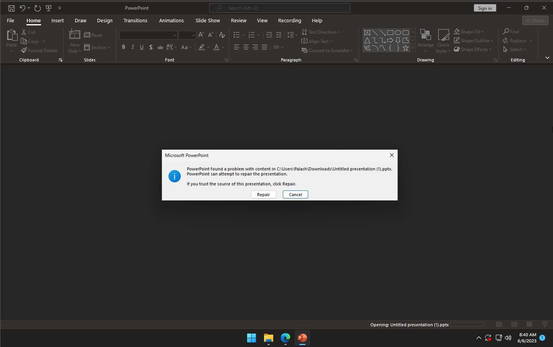Open Change Case Aa dropdown

(186, 47)
